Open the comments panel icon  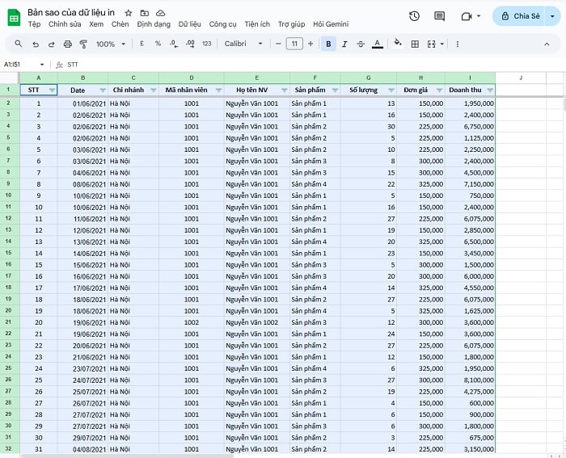click(x=439, y=16)
